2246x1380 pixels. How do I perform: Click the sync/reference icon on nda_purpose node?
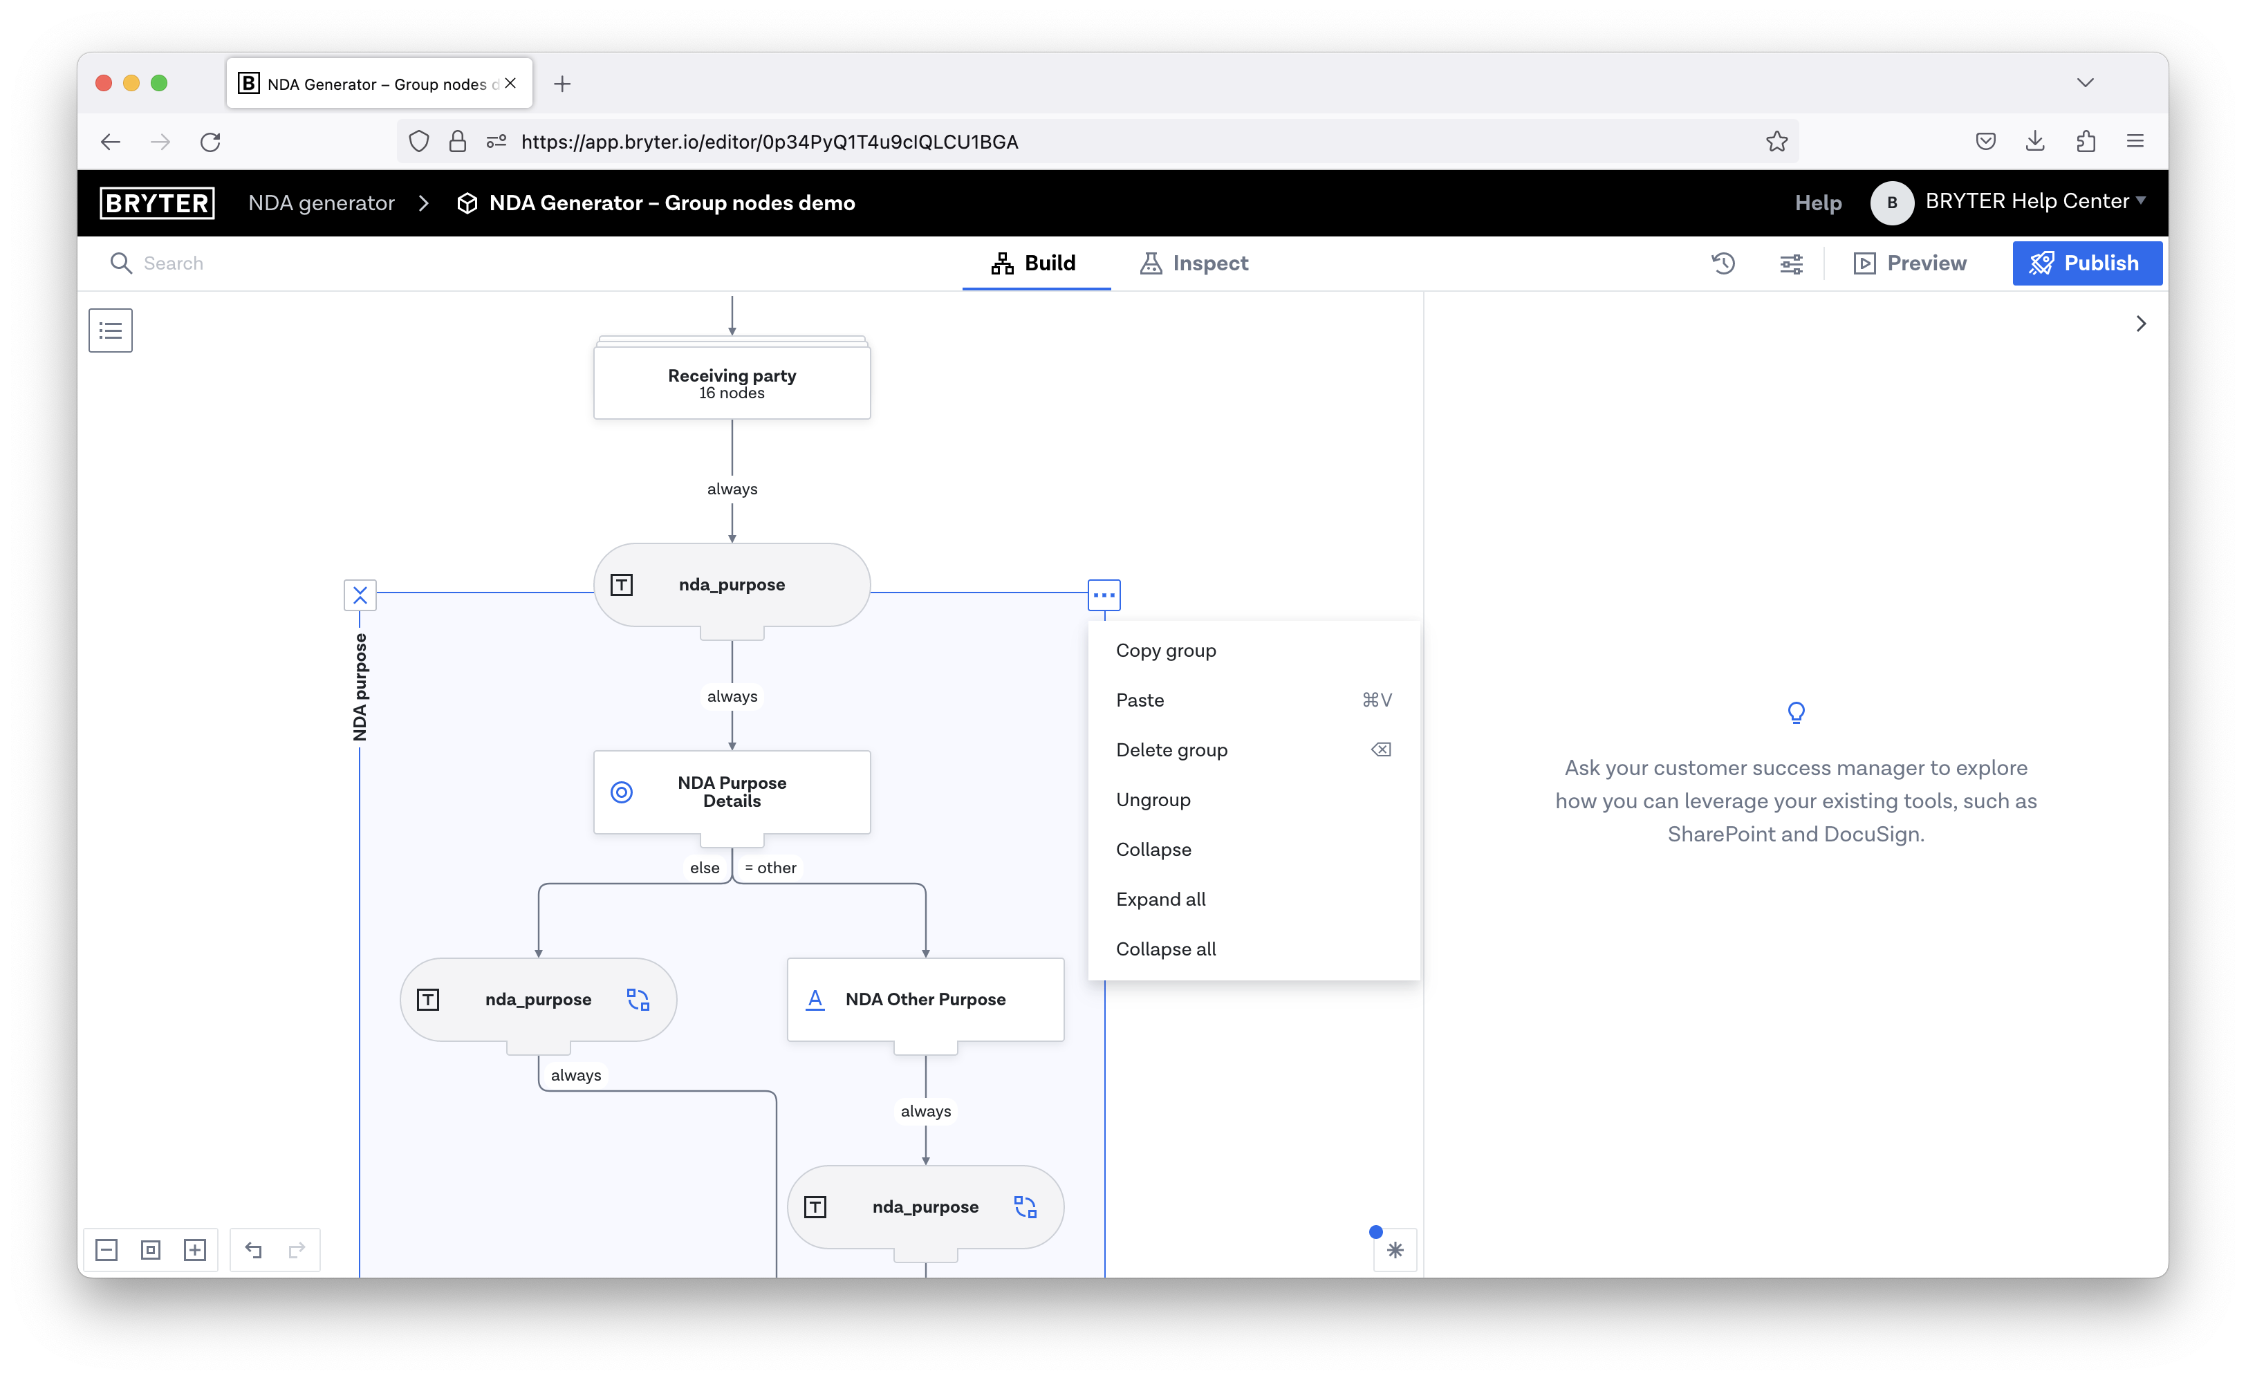tap(637, 1000)
